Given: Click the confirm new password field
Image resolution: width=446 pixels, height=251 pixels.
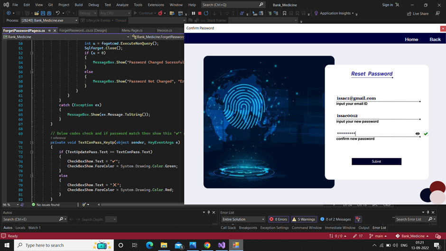Looking at the screenshot, I should [x=375, y=134].
